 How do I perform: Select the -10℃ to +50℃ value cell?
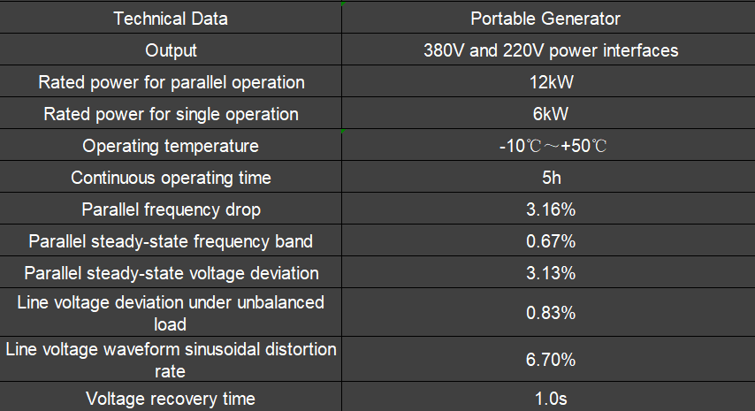550,146
